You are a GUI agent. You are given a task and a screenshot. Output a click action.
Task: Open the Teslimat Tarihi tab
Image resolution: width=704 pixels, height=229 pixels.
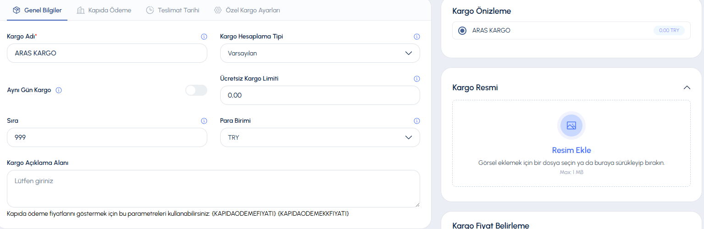tap(172, 10)
